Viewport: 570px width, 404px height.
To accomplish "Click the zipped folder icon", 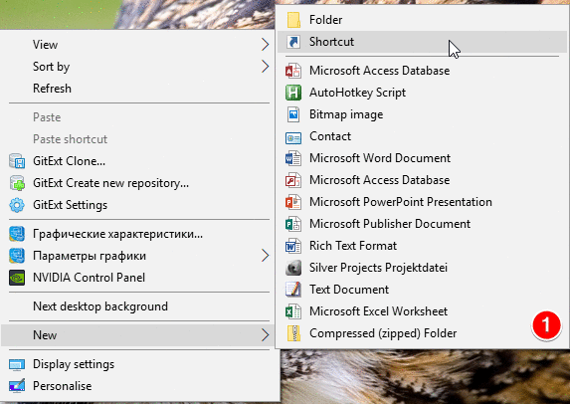I will (293, 333).
